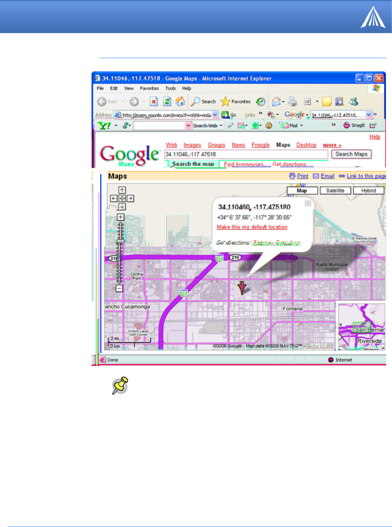
Task: Expand the Address bar dropdown
Action: coord(215,115)
